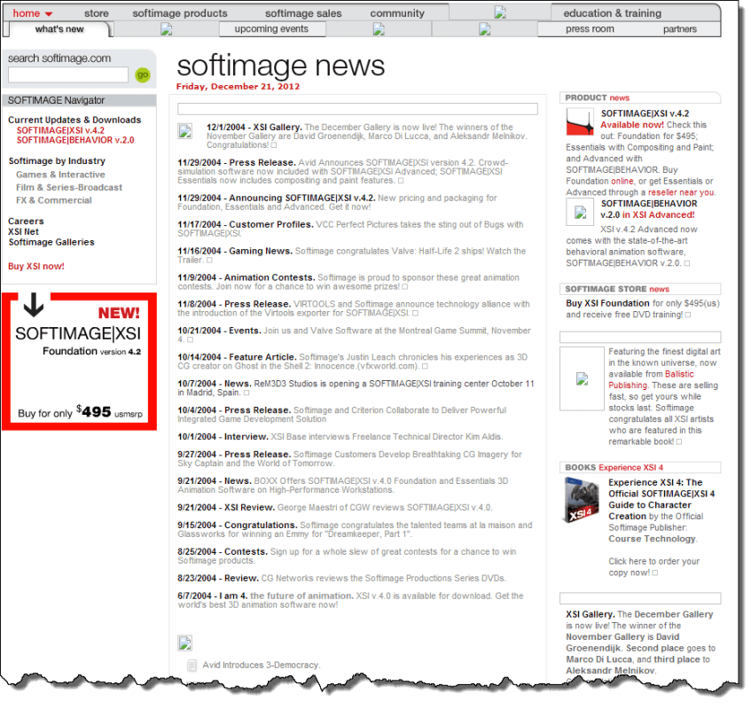Click the SOFTIMAGE|BEHAVIOR v.2.0 product image placeholder

581,212
